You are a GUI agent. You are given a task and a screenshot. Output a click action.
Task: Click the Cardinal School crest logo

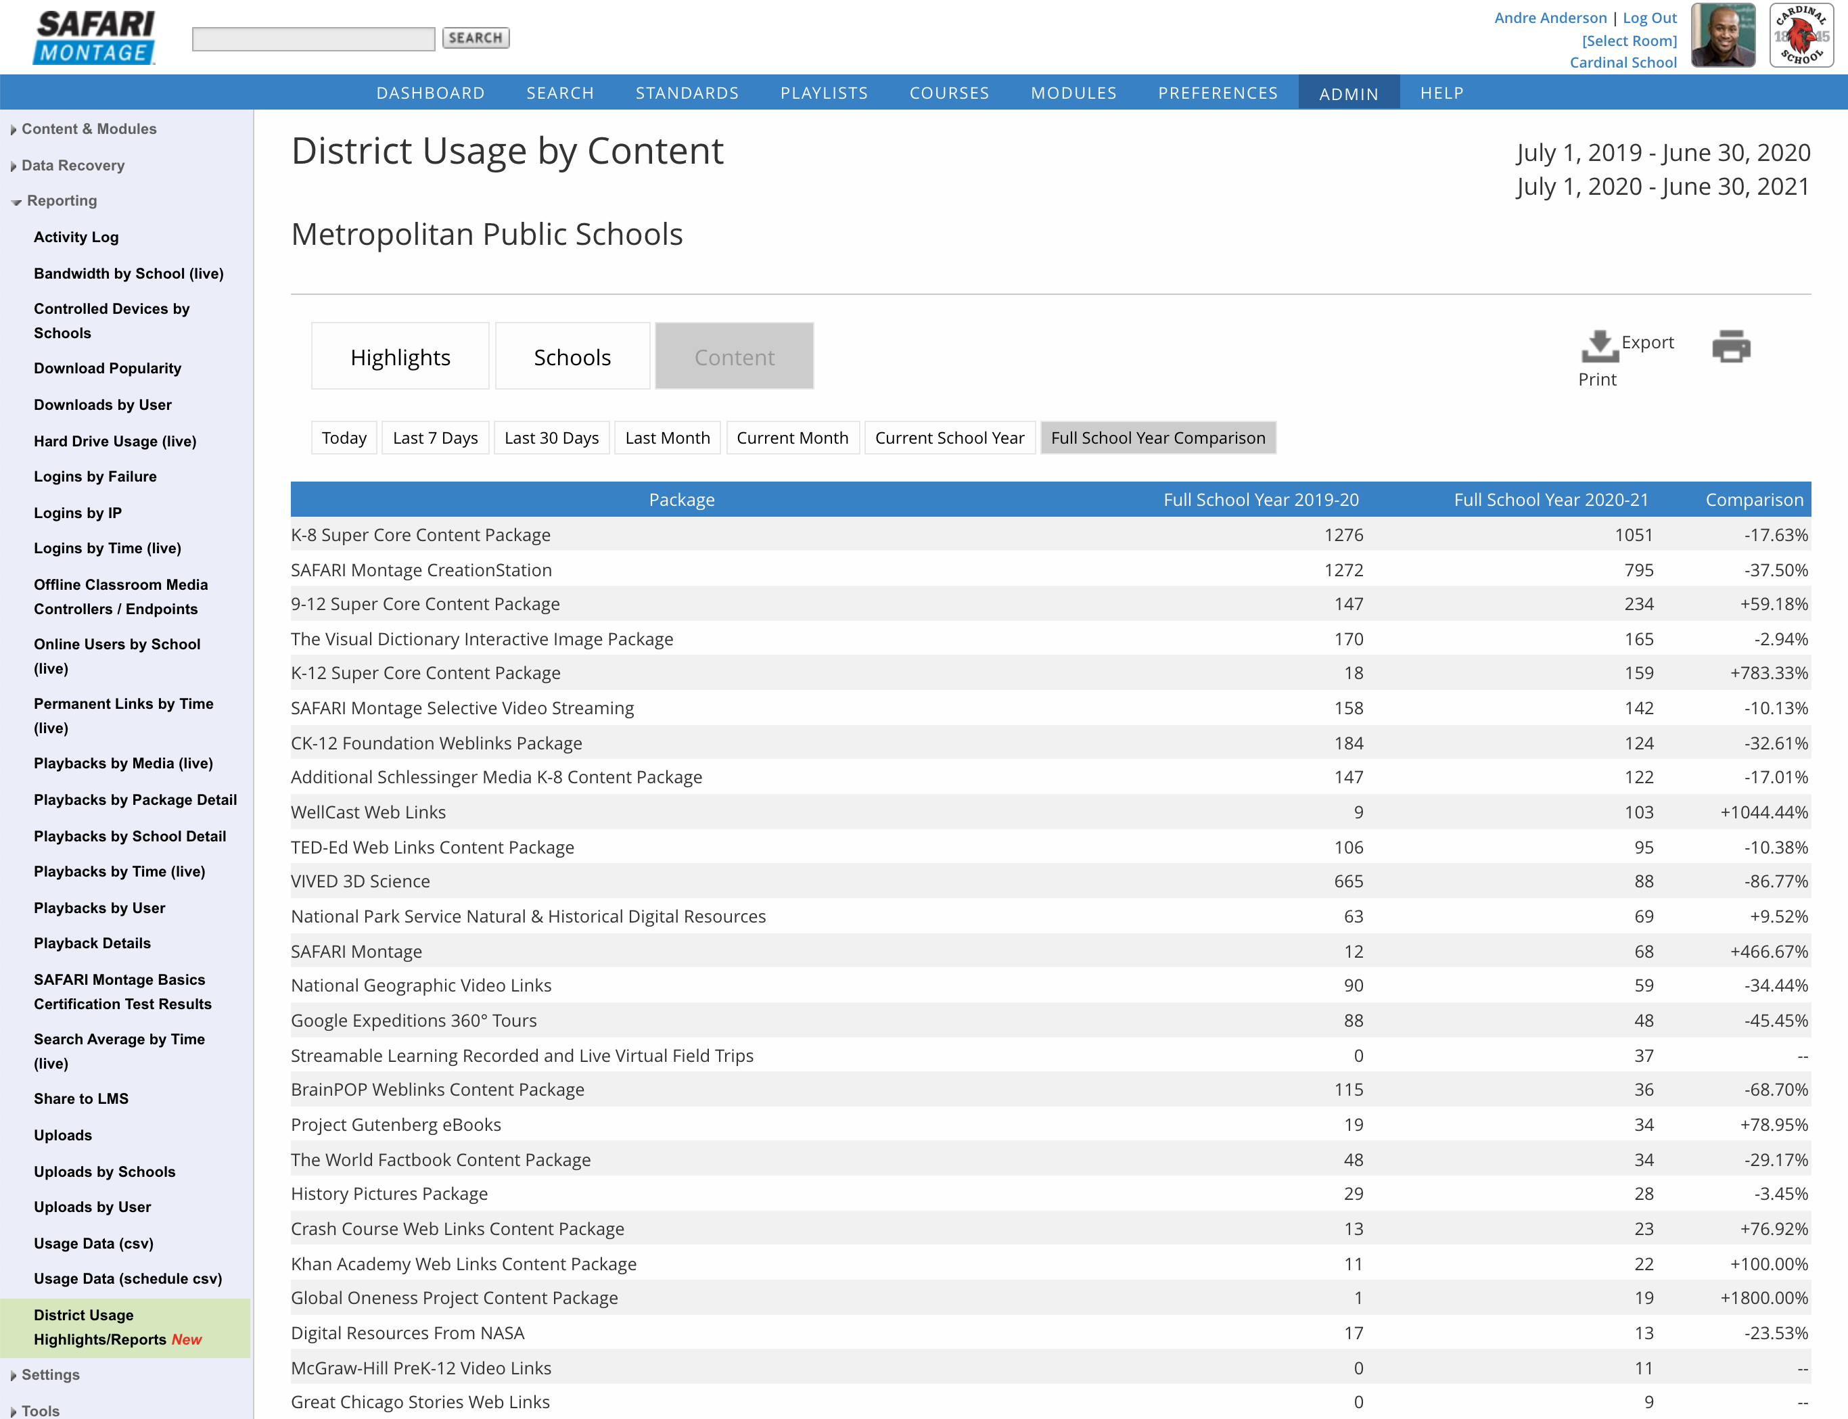[x=1801, y=35]
